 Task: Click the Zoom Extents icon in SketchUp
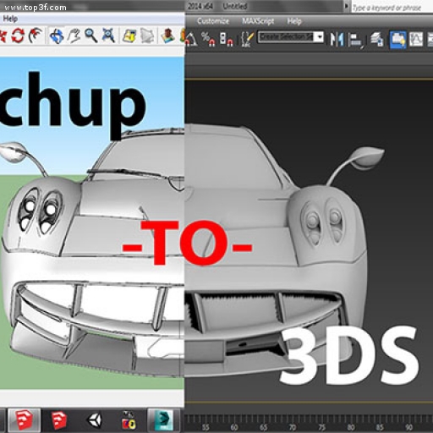coord(108,36)
